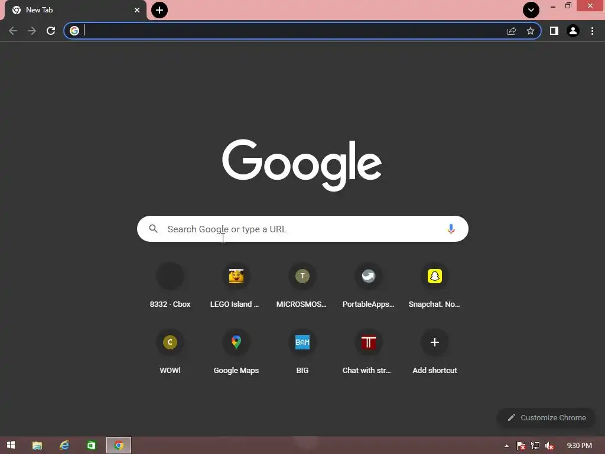This screenshot has height=454, width=605.
Task: Bookmark this tab with star icon
Action: coord(531,31)
